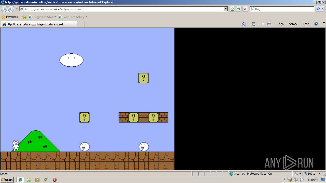Click the Read Mail icon
Screen dimensions: 326x183
[263, 24]
